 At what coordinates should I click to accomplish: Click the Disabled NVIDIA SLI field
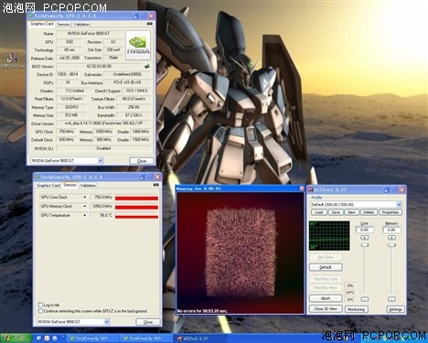(x=103, y=148)
